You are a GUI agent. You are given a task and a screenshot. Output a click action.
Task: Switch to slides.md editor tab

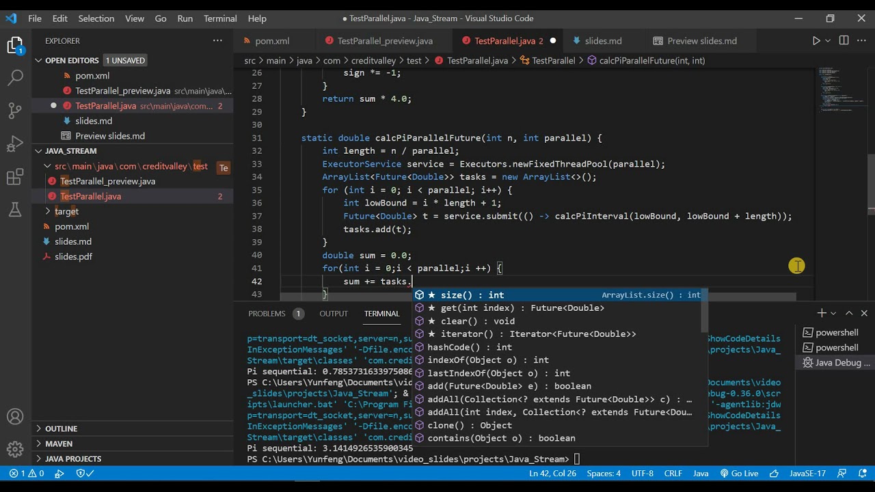click(x=596, y=41)
